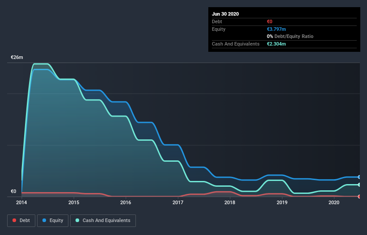Toggle the Cash And Equivalents legend button

[103, 221]
